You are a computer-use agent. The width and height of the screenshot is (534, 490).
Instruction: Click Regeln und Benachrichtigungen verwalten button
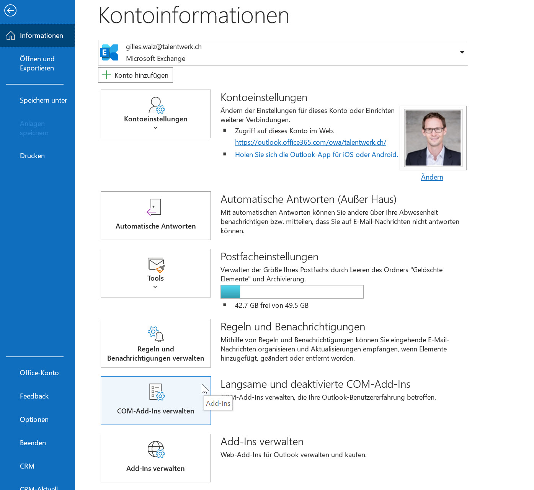(156, 343)
